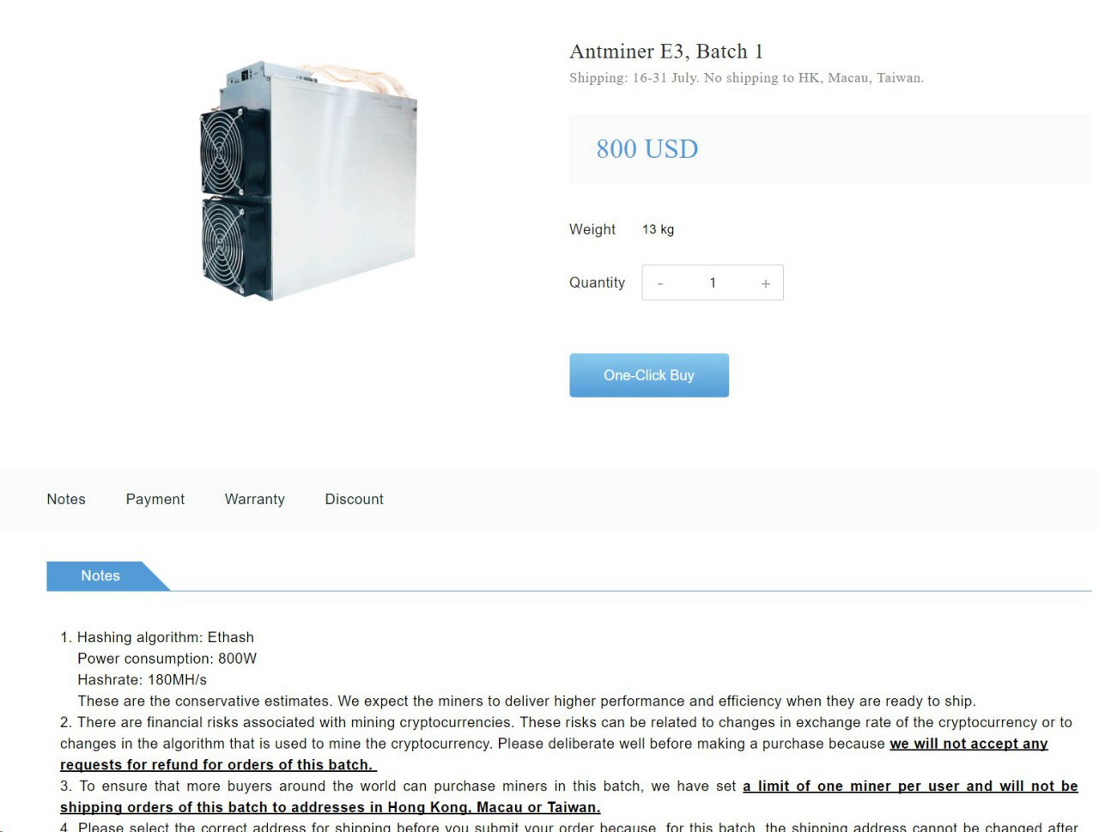
Task: Click the Power consumption: 800W line
Action: [x=167, y=659]
